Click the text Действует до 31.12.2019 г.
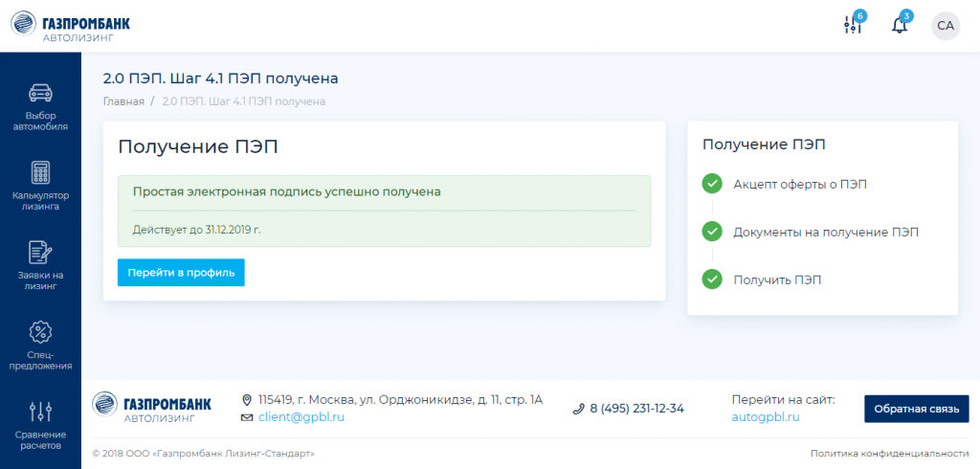980x469 pixels. pos(197,230)
